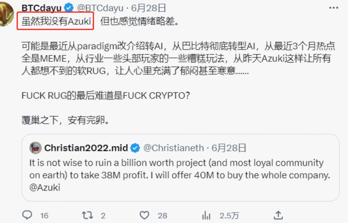The width and height of the screenshot is (348, 223).
Task: Open the reply icon with 16 comments
Action: (x=27, y=215)
